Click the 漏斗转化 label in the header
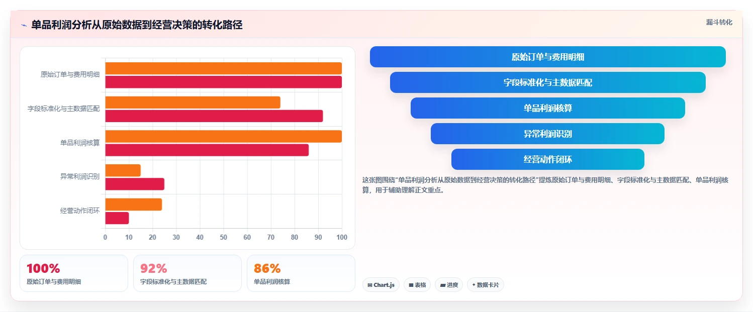Screen dimensions: 753x312 (x=719, y=22)
